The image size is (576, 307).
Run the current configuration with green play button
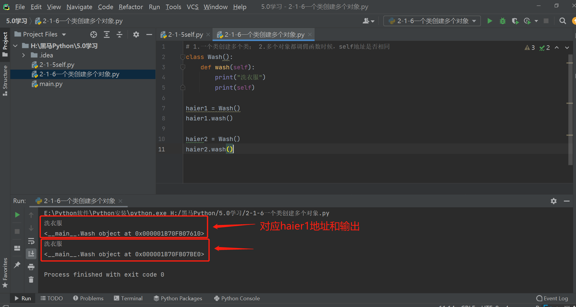pos(489,21)
